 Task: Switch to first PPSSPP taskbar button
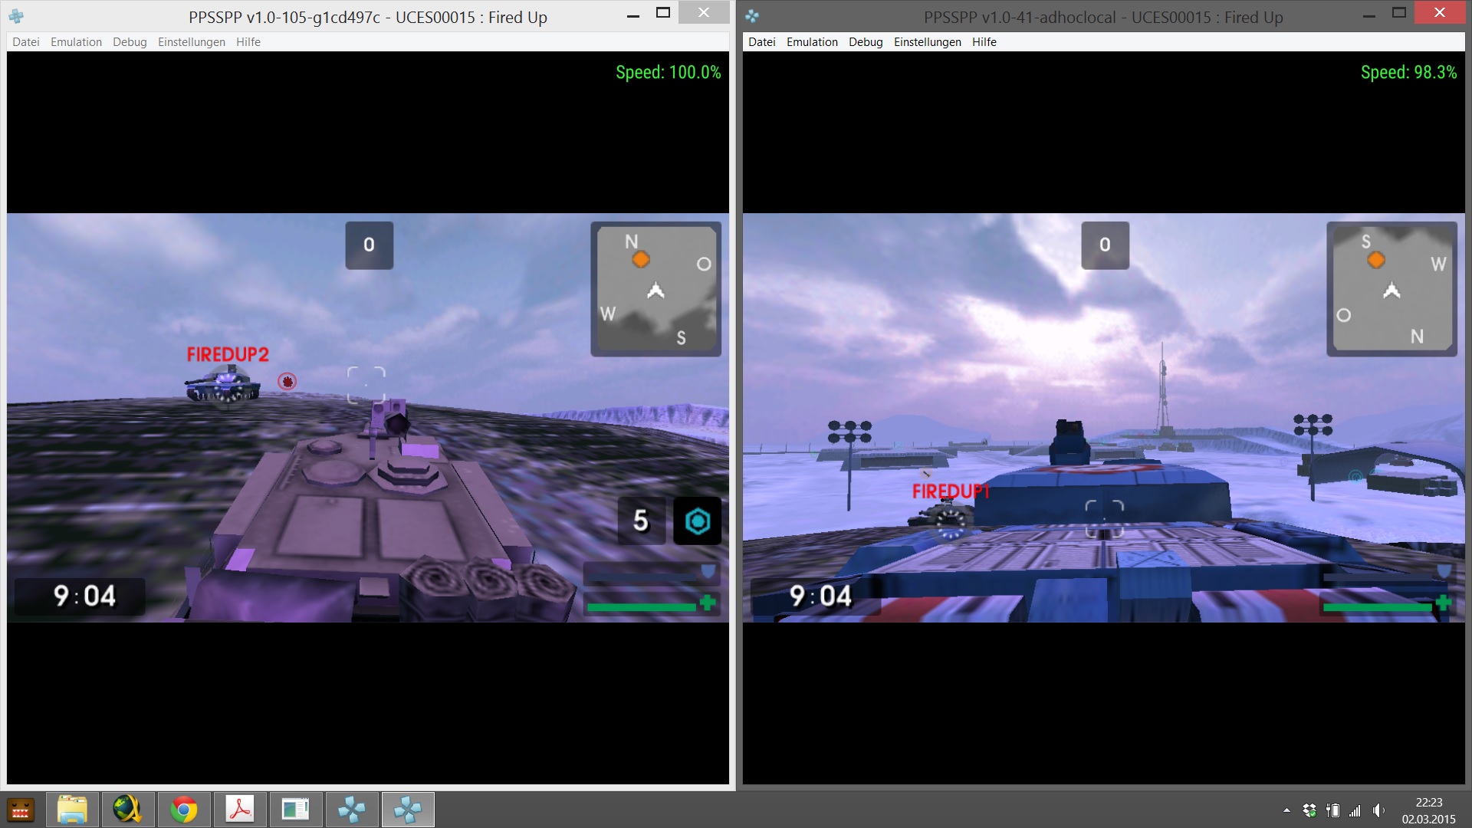pos(352,810)
